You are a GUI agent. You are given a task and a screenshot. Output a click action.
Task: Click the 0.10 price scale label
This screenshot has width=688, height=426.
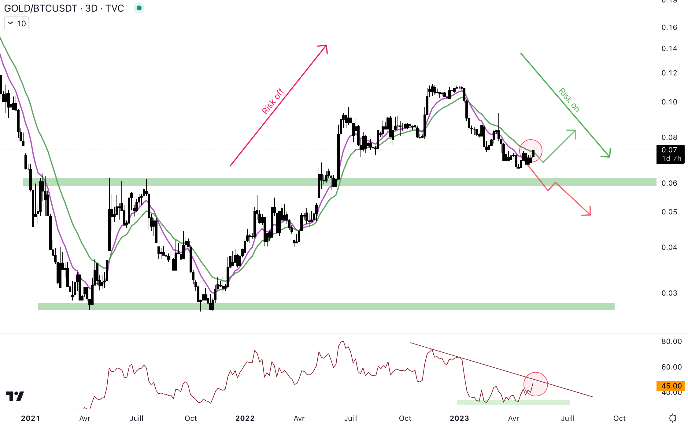(x=669, y=102)
